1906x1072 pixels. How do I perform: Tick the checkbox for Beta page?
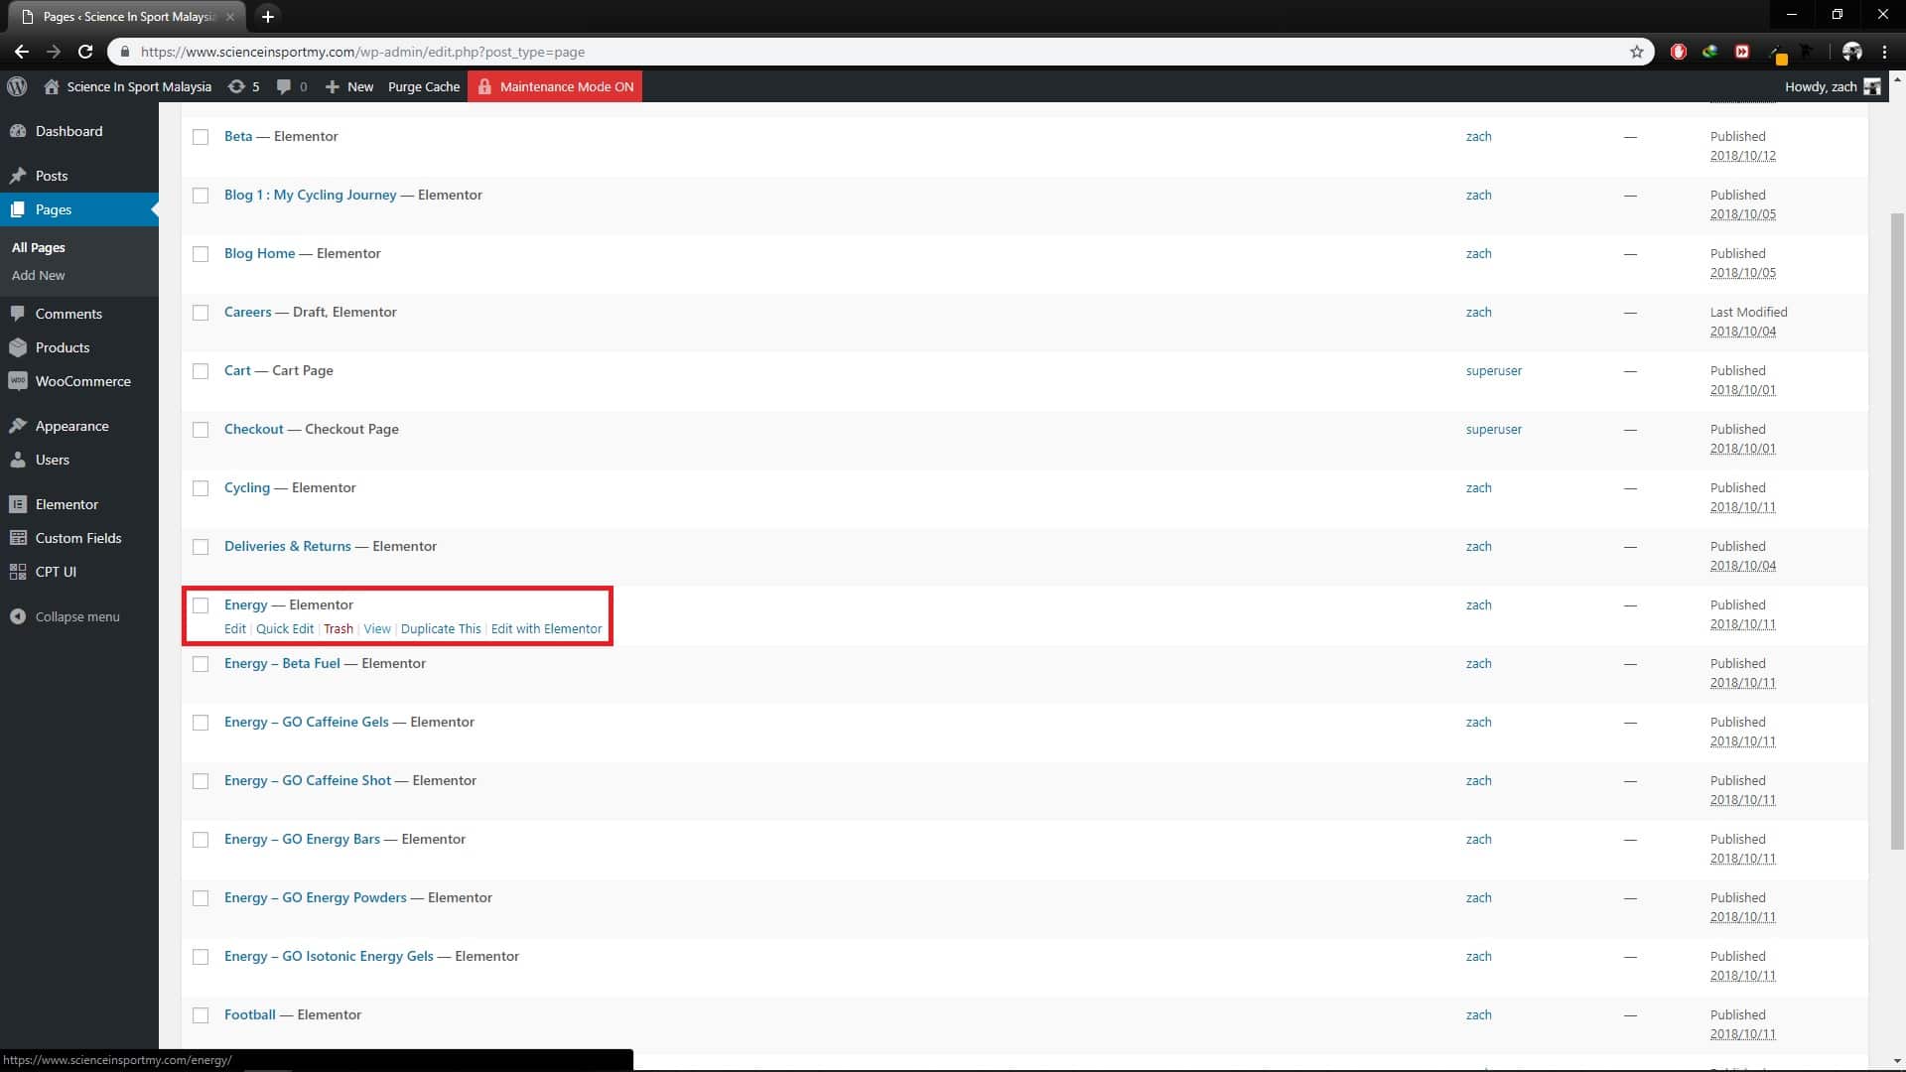pos(201,137)
